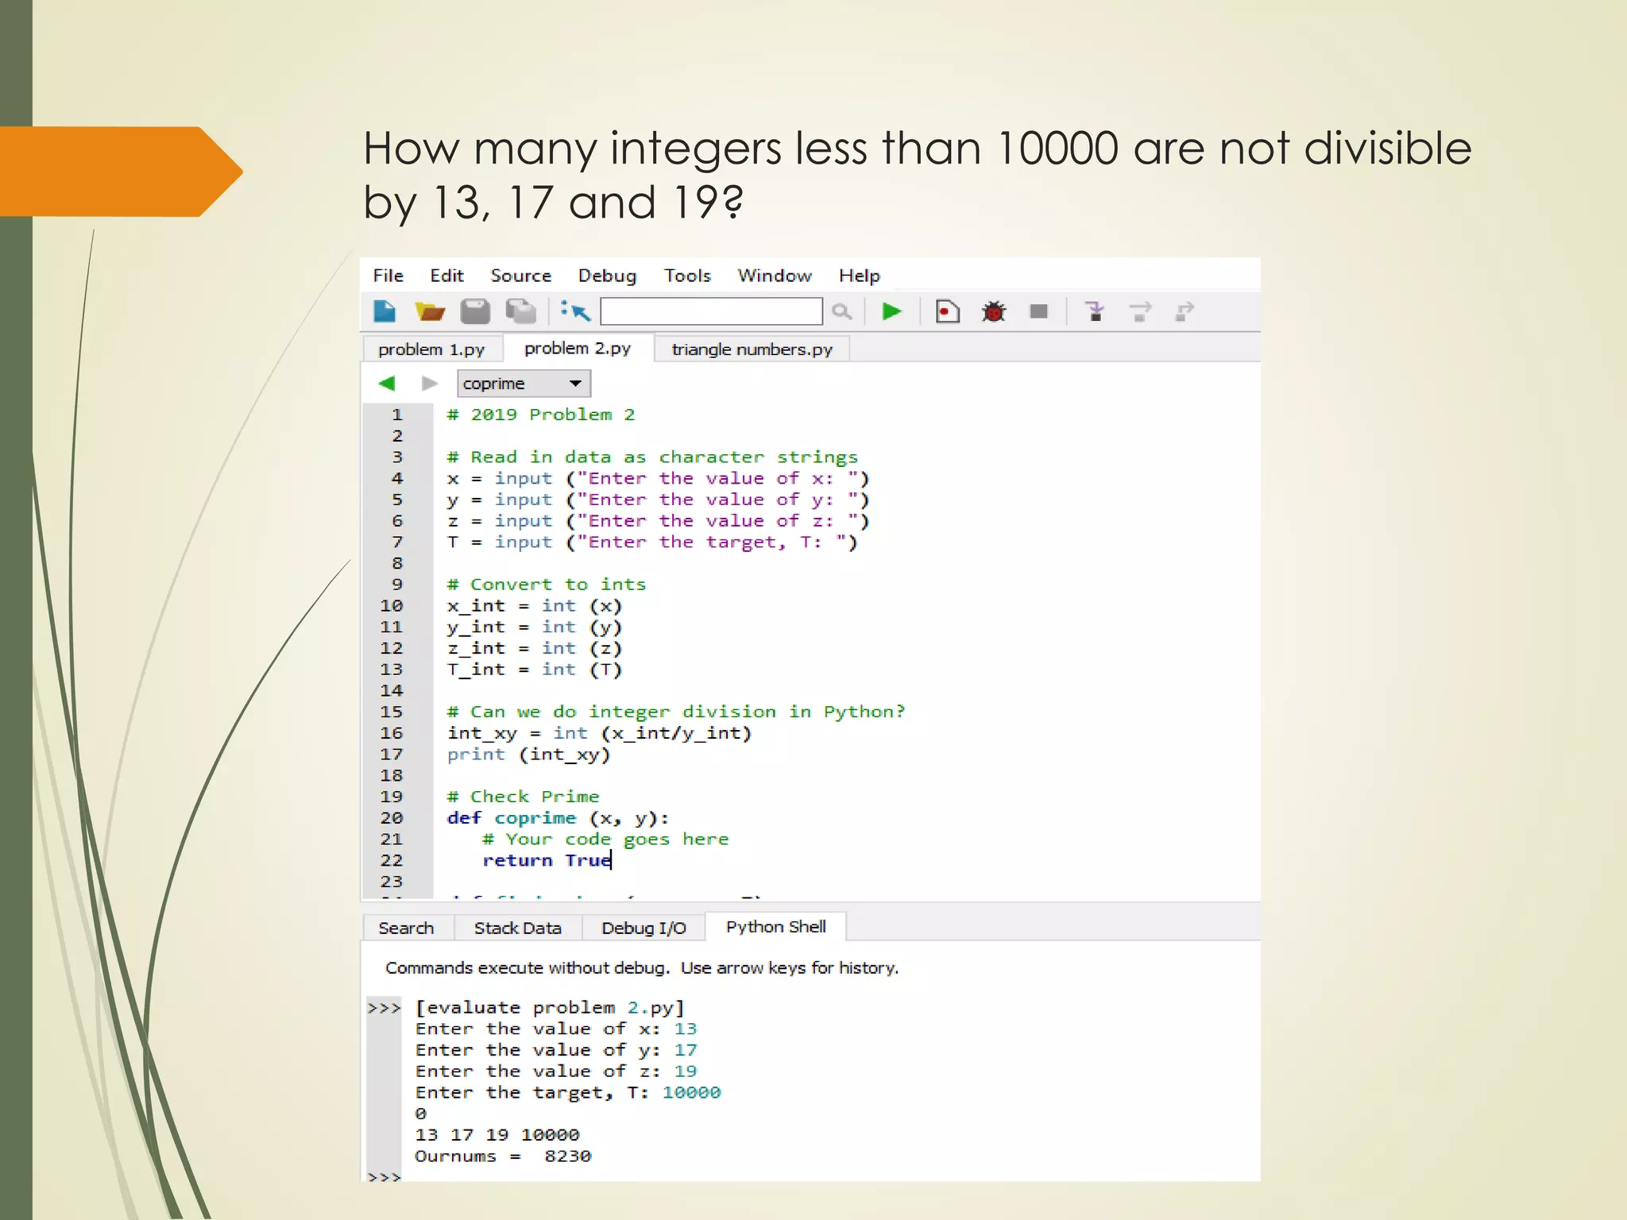The image size is (1627, 1220).
Task: Click the stop debug square icon
Action: [1038, 311]
